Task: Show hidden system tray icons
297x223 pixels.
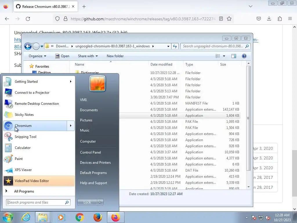Action: [247, 217]
